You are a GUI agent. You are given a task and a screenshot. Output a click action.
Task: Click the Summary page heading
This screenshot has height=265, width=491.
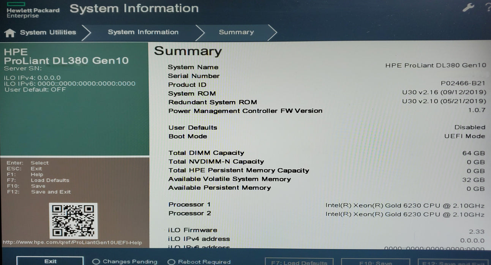[x=188, y=51]
